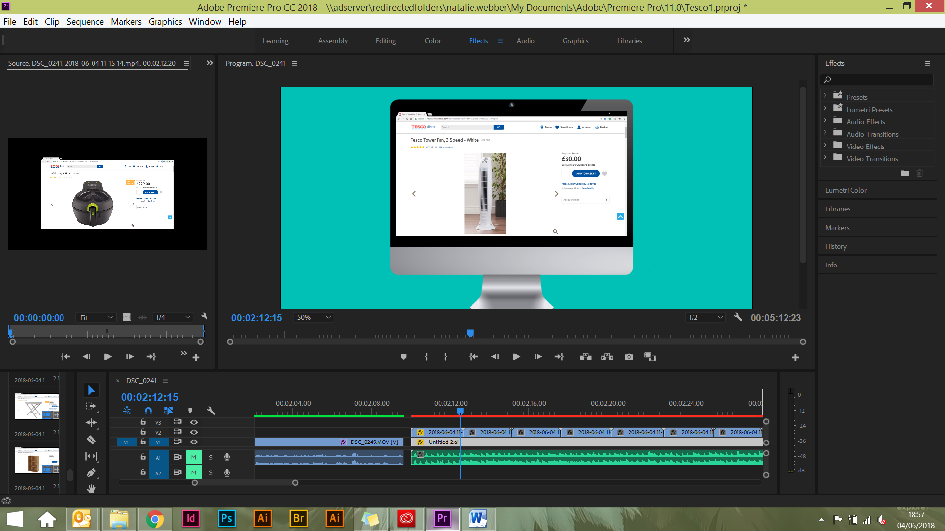The width and height of the screenshot is (945, 531).
Task: Expand the Video Effects folder
Action: [x=825, y=145]
